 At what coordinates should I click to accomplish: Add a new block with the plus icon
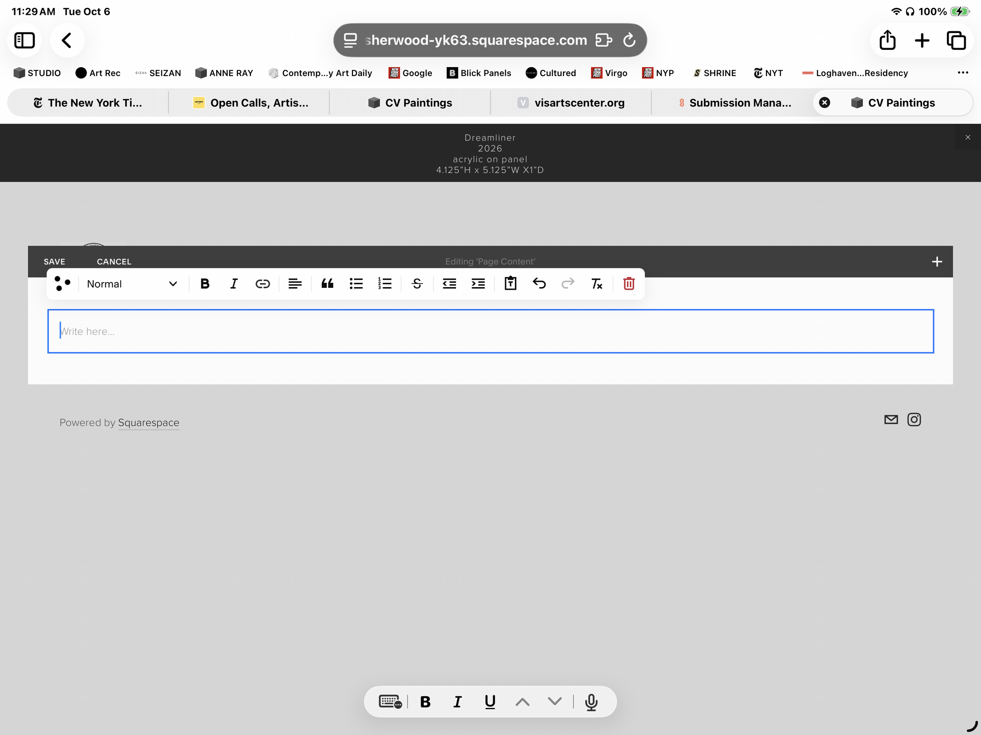(937, 262)
